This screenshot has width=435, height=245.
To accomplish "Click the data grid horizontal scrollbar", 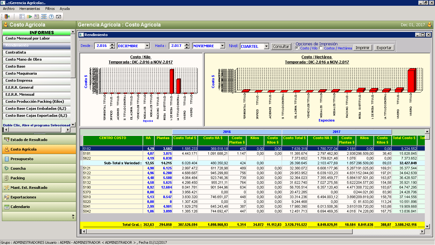I will (x=254, y=231).
